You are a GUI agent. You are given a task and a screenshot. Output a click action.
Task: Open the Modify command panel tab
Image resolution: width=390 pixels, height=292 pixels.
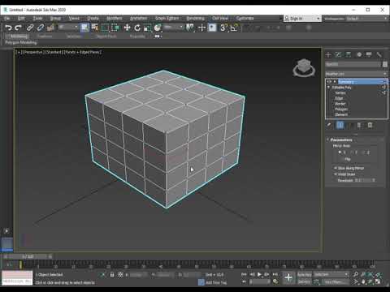[338, 55]
